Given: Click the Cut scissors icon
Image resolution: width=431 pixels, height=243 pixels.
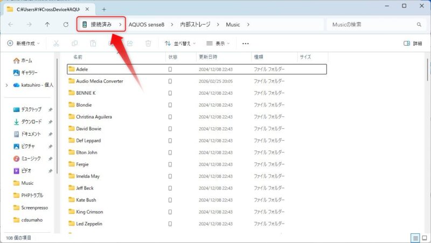Looking at the screenshot, I should pos(56,44).
